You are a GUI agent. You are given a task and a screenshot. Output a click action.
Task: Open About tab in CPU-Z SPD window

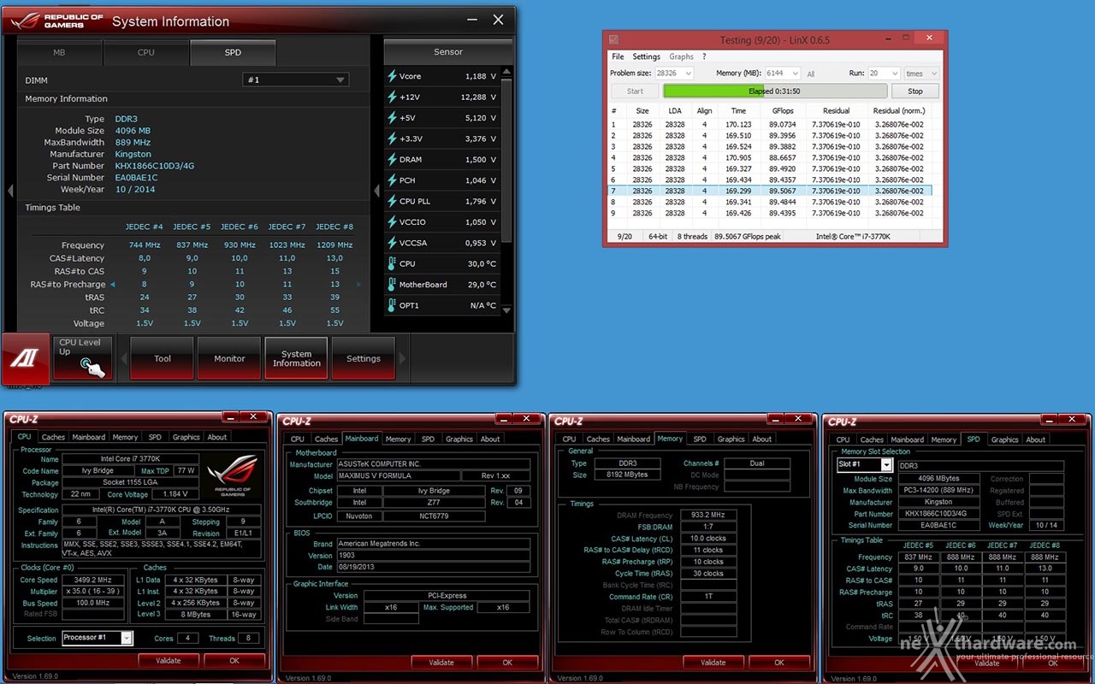tap(1036, 439)
